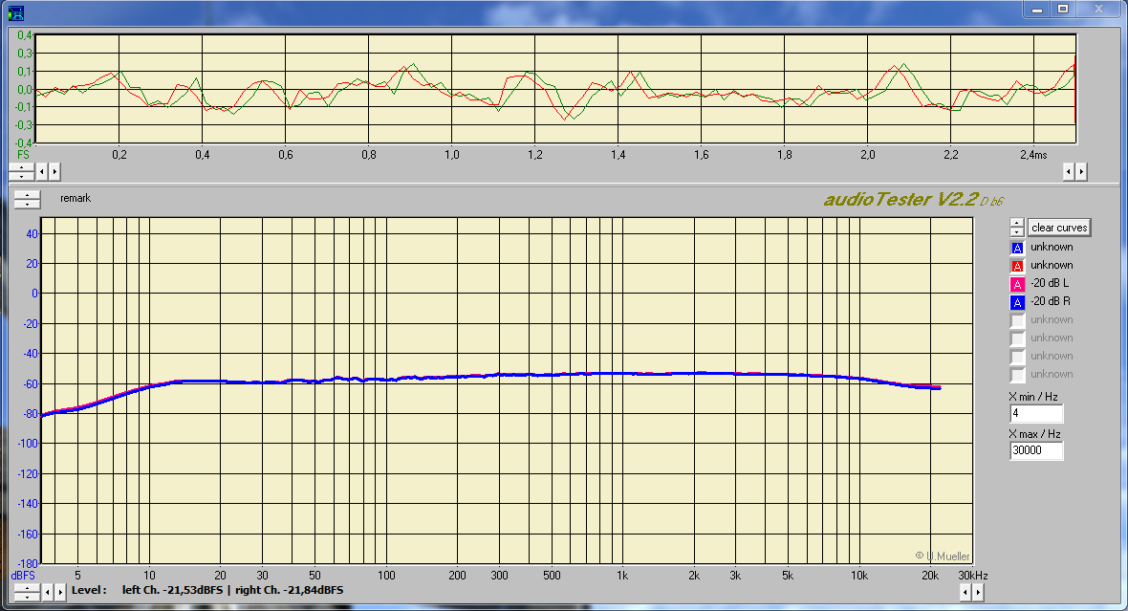Click left arrow below waveform on left side
1128x611 pixels.
42,172
